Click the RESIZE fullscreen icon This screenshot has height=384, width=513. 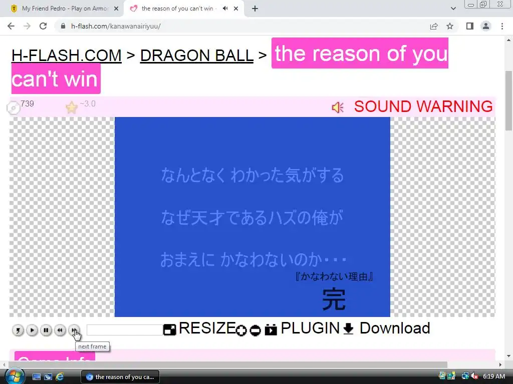tap(169, 330)
